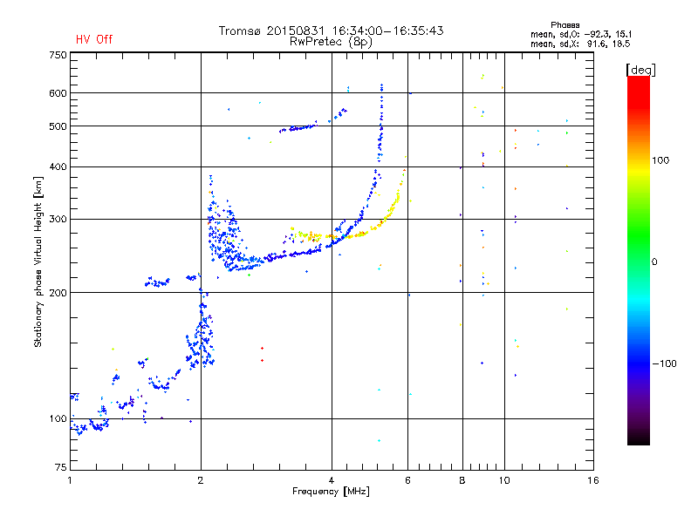Click the colorbar tick label '100'
This screenshot has height=523, width=698.
pos(660,160)
